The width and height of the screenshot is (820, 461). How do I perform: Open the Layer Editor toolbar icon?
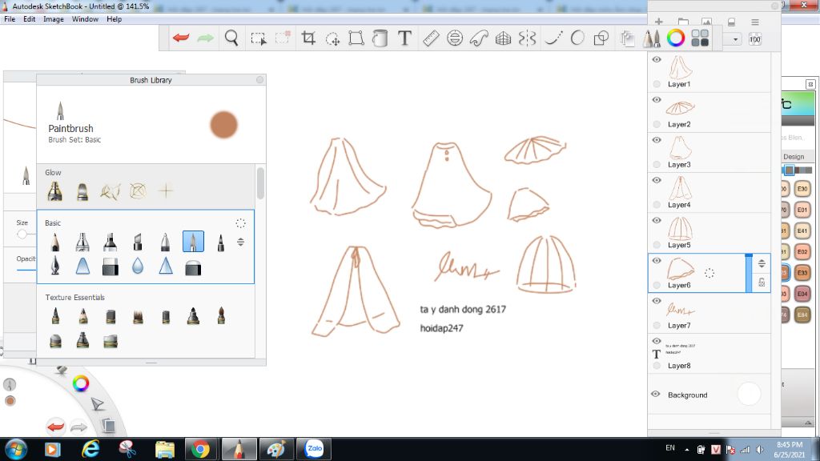(x=627, y=38)
